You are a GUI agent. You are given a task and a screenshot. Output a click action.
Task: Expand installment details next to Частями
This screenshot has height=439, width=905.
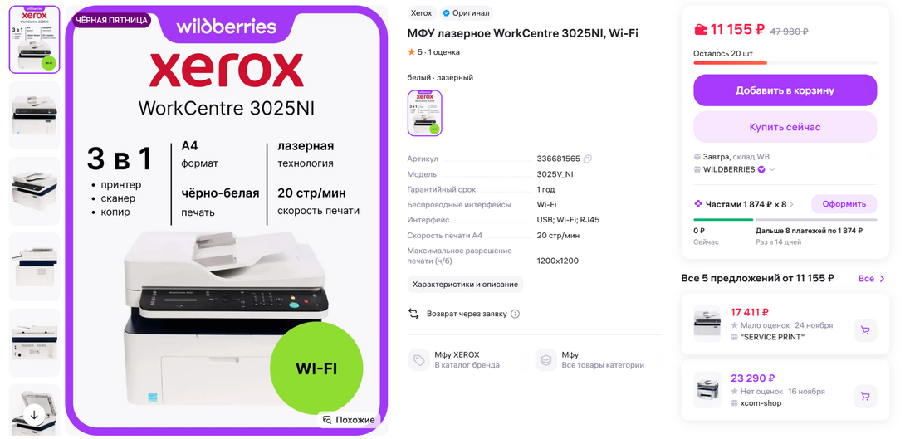(x=791, y=204)
